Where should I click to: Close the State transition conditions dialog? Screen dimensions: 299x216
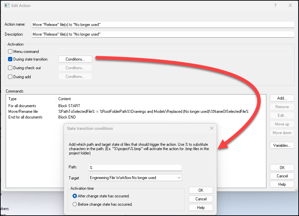point(211,128)
